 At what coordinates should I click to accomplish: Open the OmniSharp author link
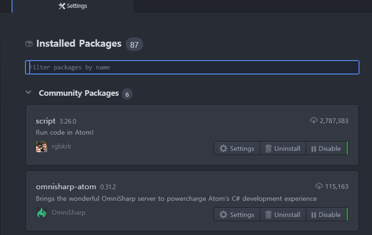coord(69,213)
